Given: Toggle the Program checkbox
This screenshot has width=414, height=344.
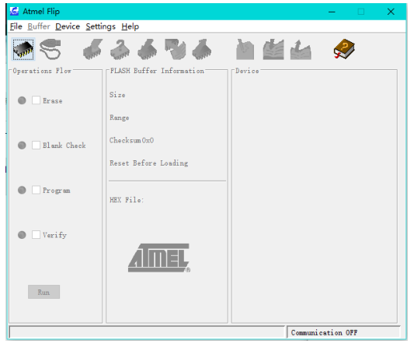Looking at the screenshot, I should (x=37, y=190).
